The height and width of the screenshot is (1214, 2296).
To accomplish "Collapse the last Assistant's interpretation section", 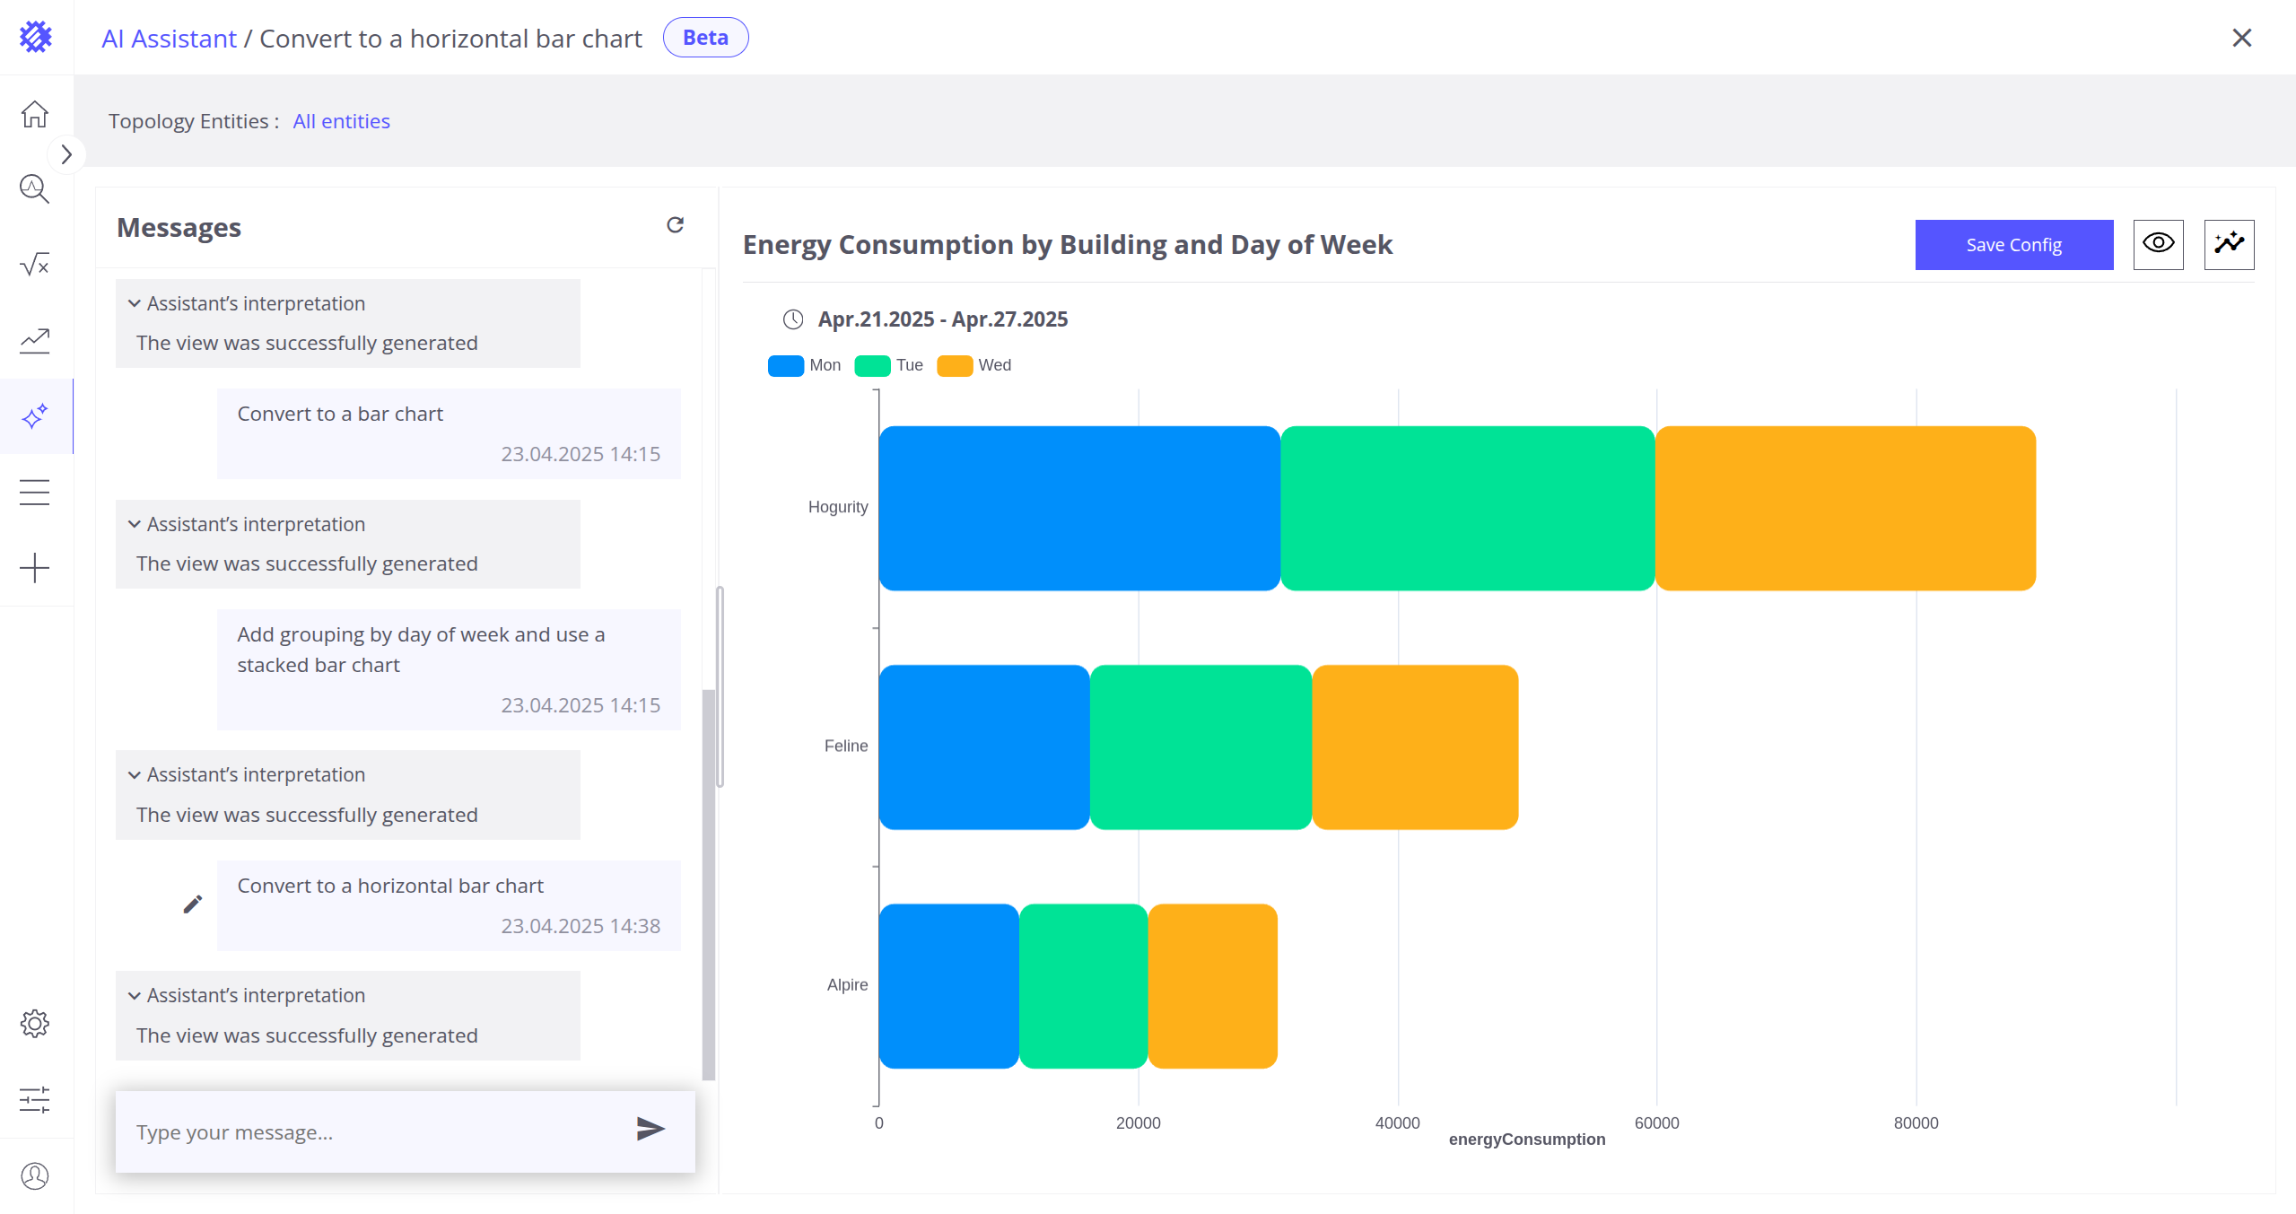I will (x=135, y=995).
